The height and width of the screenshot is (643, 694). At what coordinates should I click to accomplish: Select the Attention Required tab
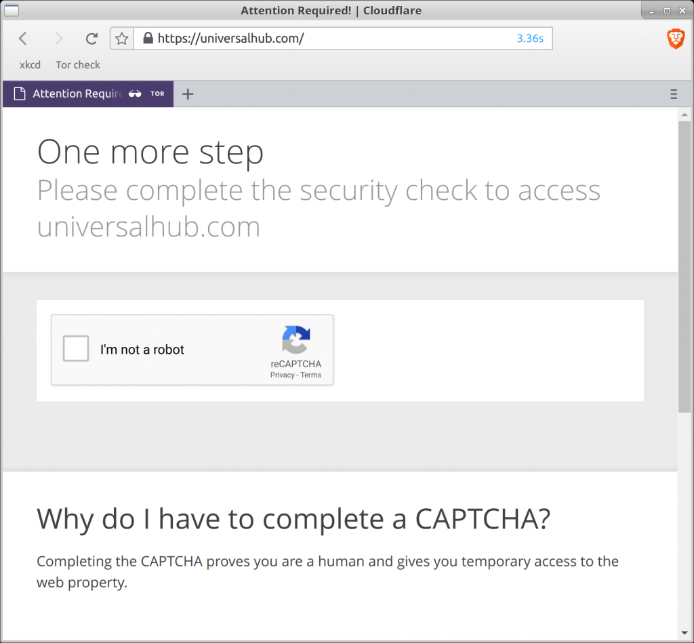tap(75, 94)
